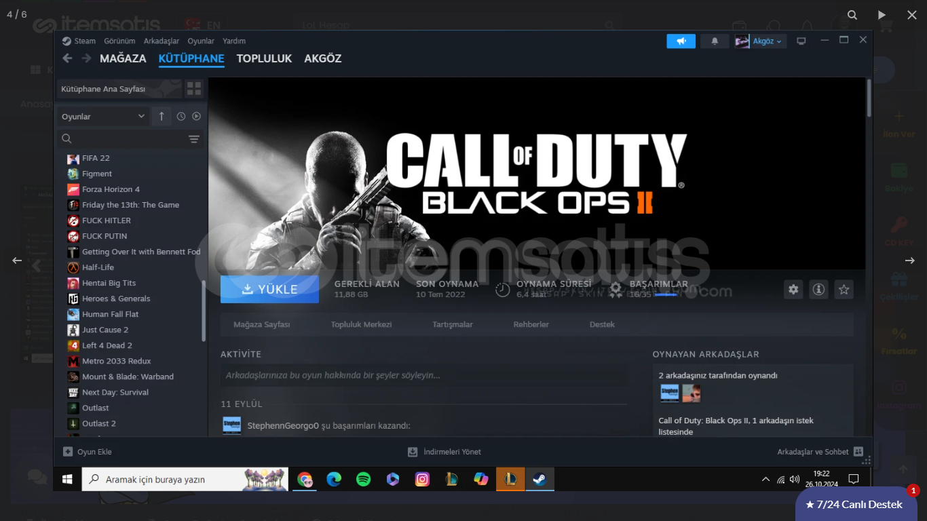Switch Steam to Big Picture mode
The height and width of the screenshot is (521, 927).
(801, 41)
